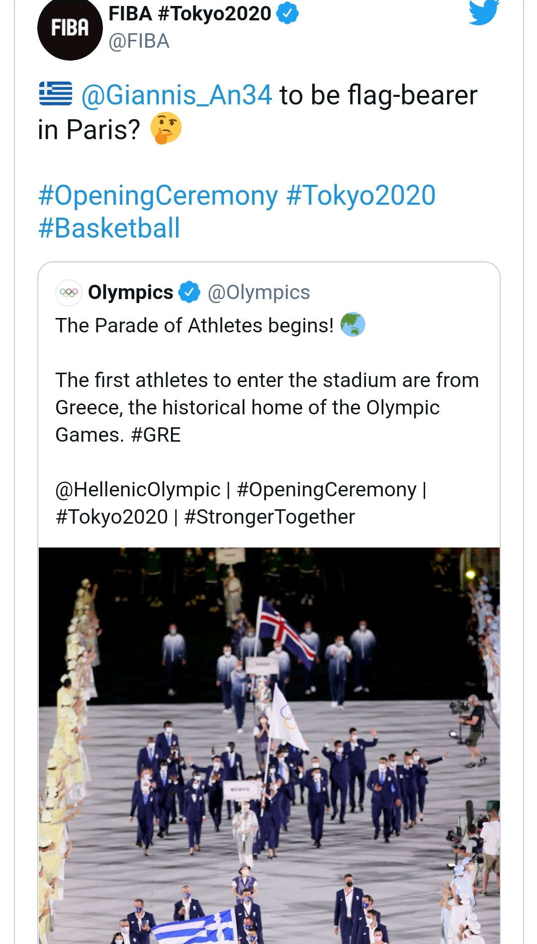Click the thinking face emoji
Viewport: 537px width, 944px height.
pyautogui.click(x=166, y=128)
